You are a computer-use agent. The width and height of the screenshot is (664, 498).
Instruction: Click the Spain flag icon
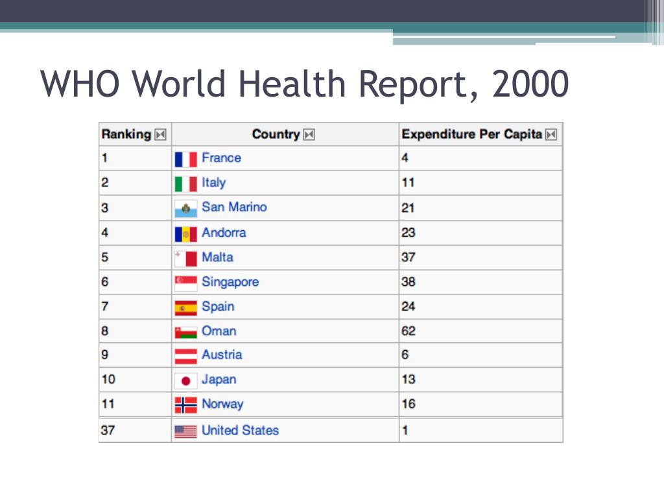tap(186, 308)
